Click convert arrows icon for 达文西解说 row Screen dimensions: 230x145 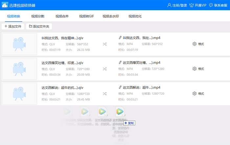tap(104, 94)
